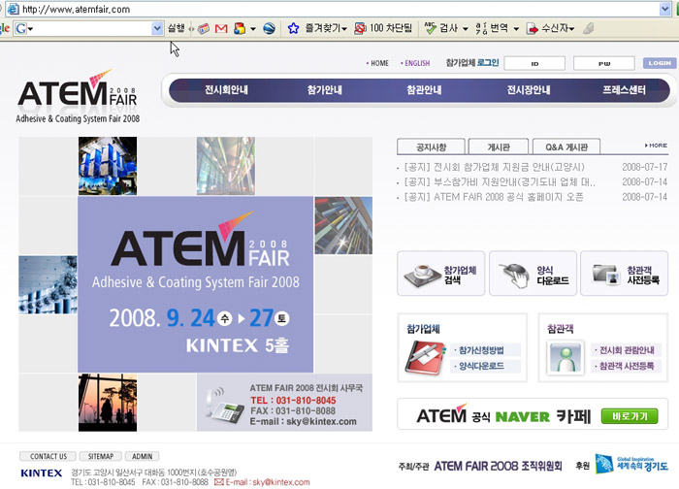Click the PW password input field

603,63
